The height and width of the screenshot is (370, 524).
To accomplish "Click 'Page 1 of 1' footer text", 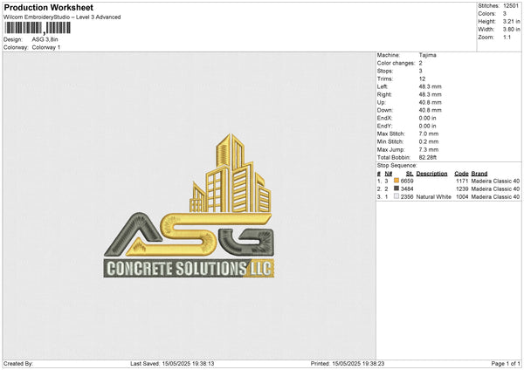I will click(506, 364).
